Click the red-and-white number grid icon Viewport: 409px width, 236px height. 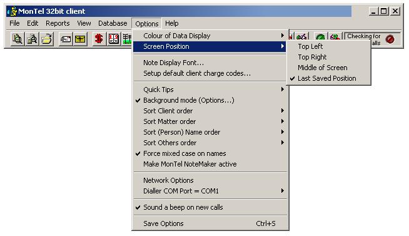pyautogui.click(x=113, y=39)
